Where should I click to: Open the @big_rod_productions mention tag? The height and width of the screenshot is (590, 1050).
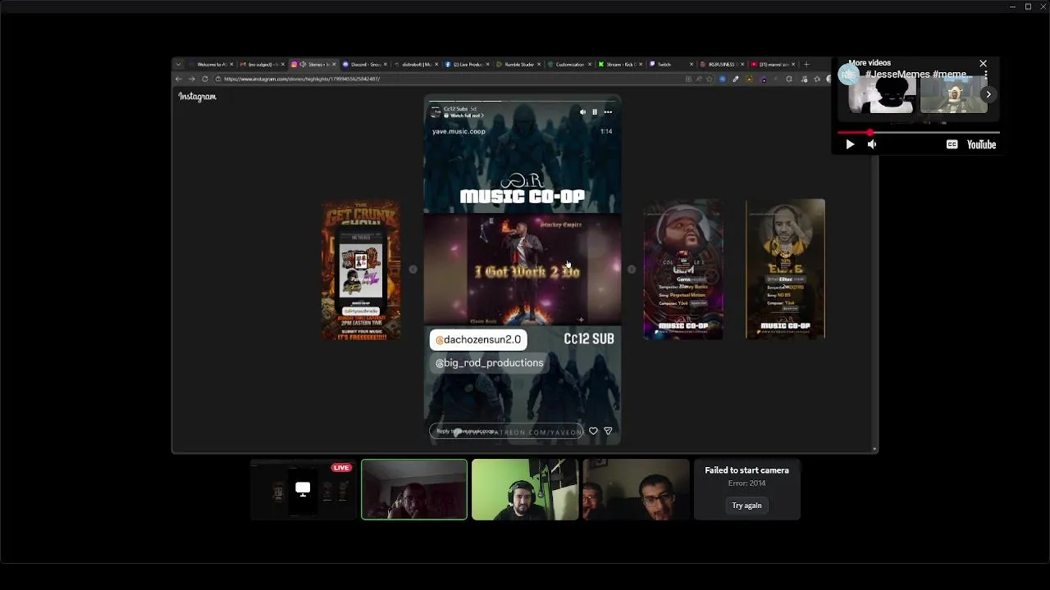pos(489,363)
